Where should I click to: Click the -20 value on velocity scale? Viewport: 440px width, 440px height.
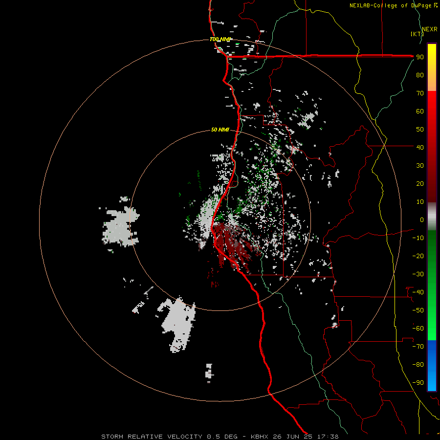[x=418, y=256]
